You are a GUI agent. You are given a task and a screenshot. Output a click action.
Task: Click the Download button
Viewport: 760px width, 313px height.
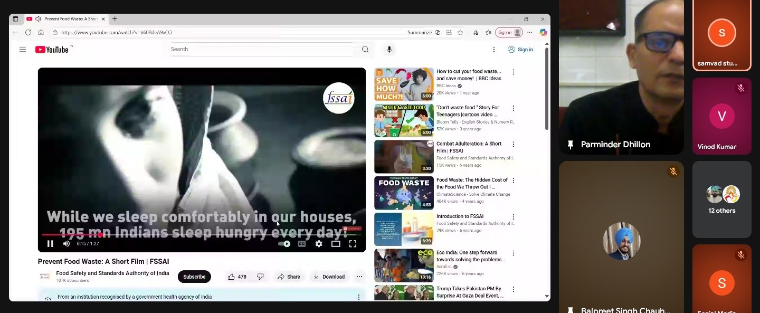point(329,277)
